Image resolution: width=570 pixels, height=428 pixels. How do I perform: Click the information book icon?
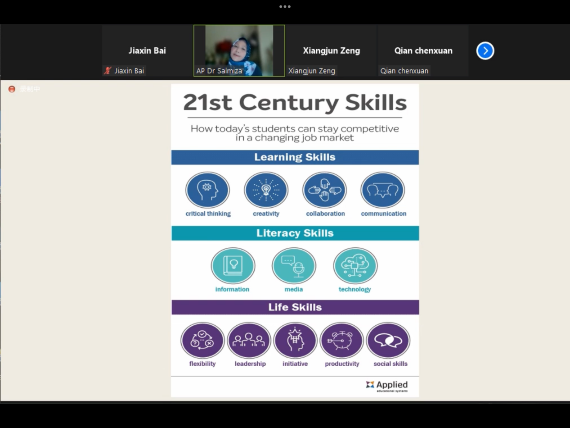coord(233,266)
